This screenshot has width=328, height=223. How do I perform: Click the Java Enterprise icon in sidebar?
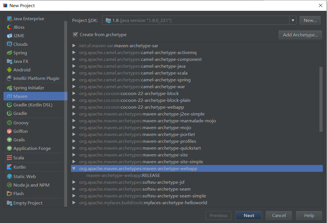pos(9,19)
